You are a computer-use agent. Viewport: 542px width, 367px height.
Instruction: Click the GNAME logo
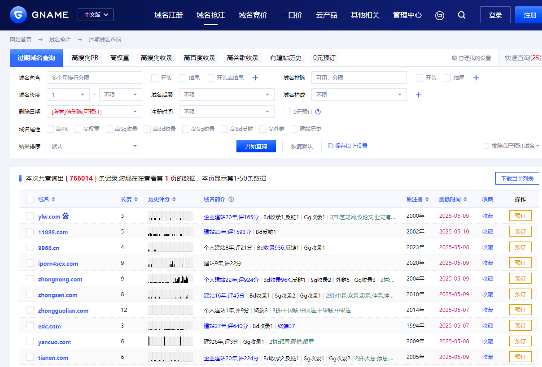[x=39, y=15]
